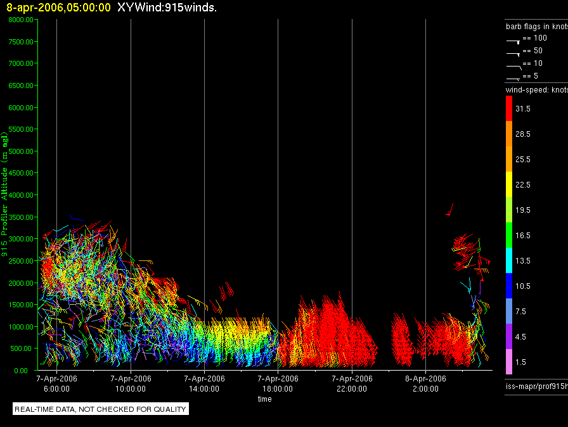Click the 3500.00 altitude axis label
Screen dimensions: 568x427
(x=21, y=217)
